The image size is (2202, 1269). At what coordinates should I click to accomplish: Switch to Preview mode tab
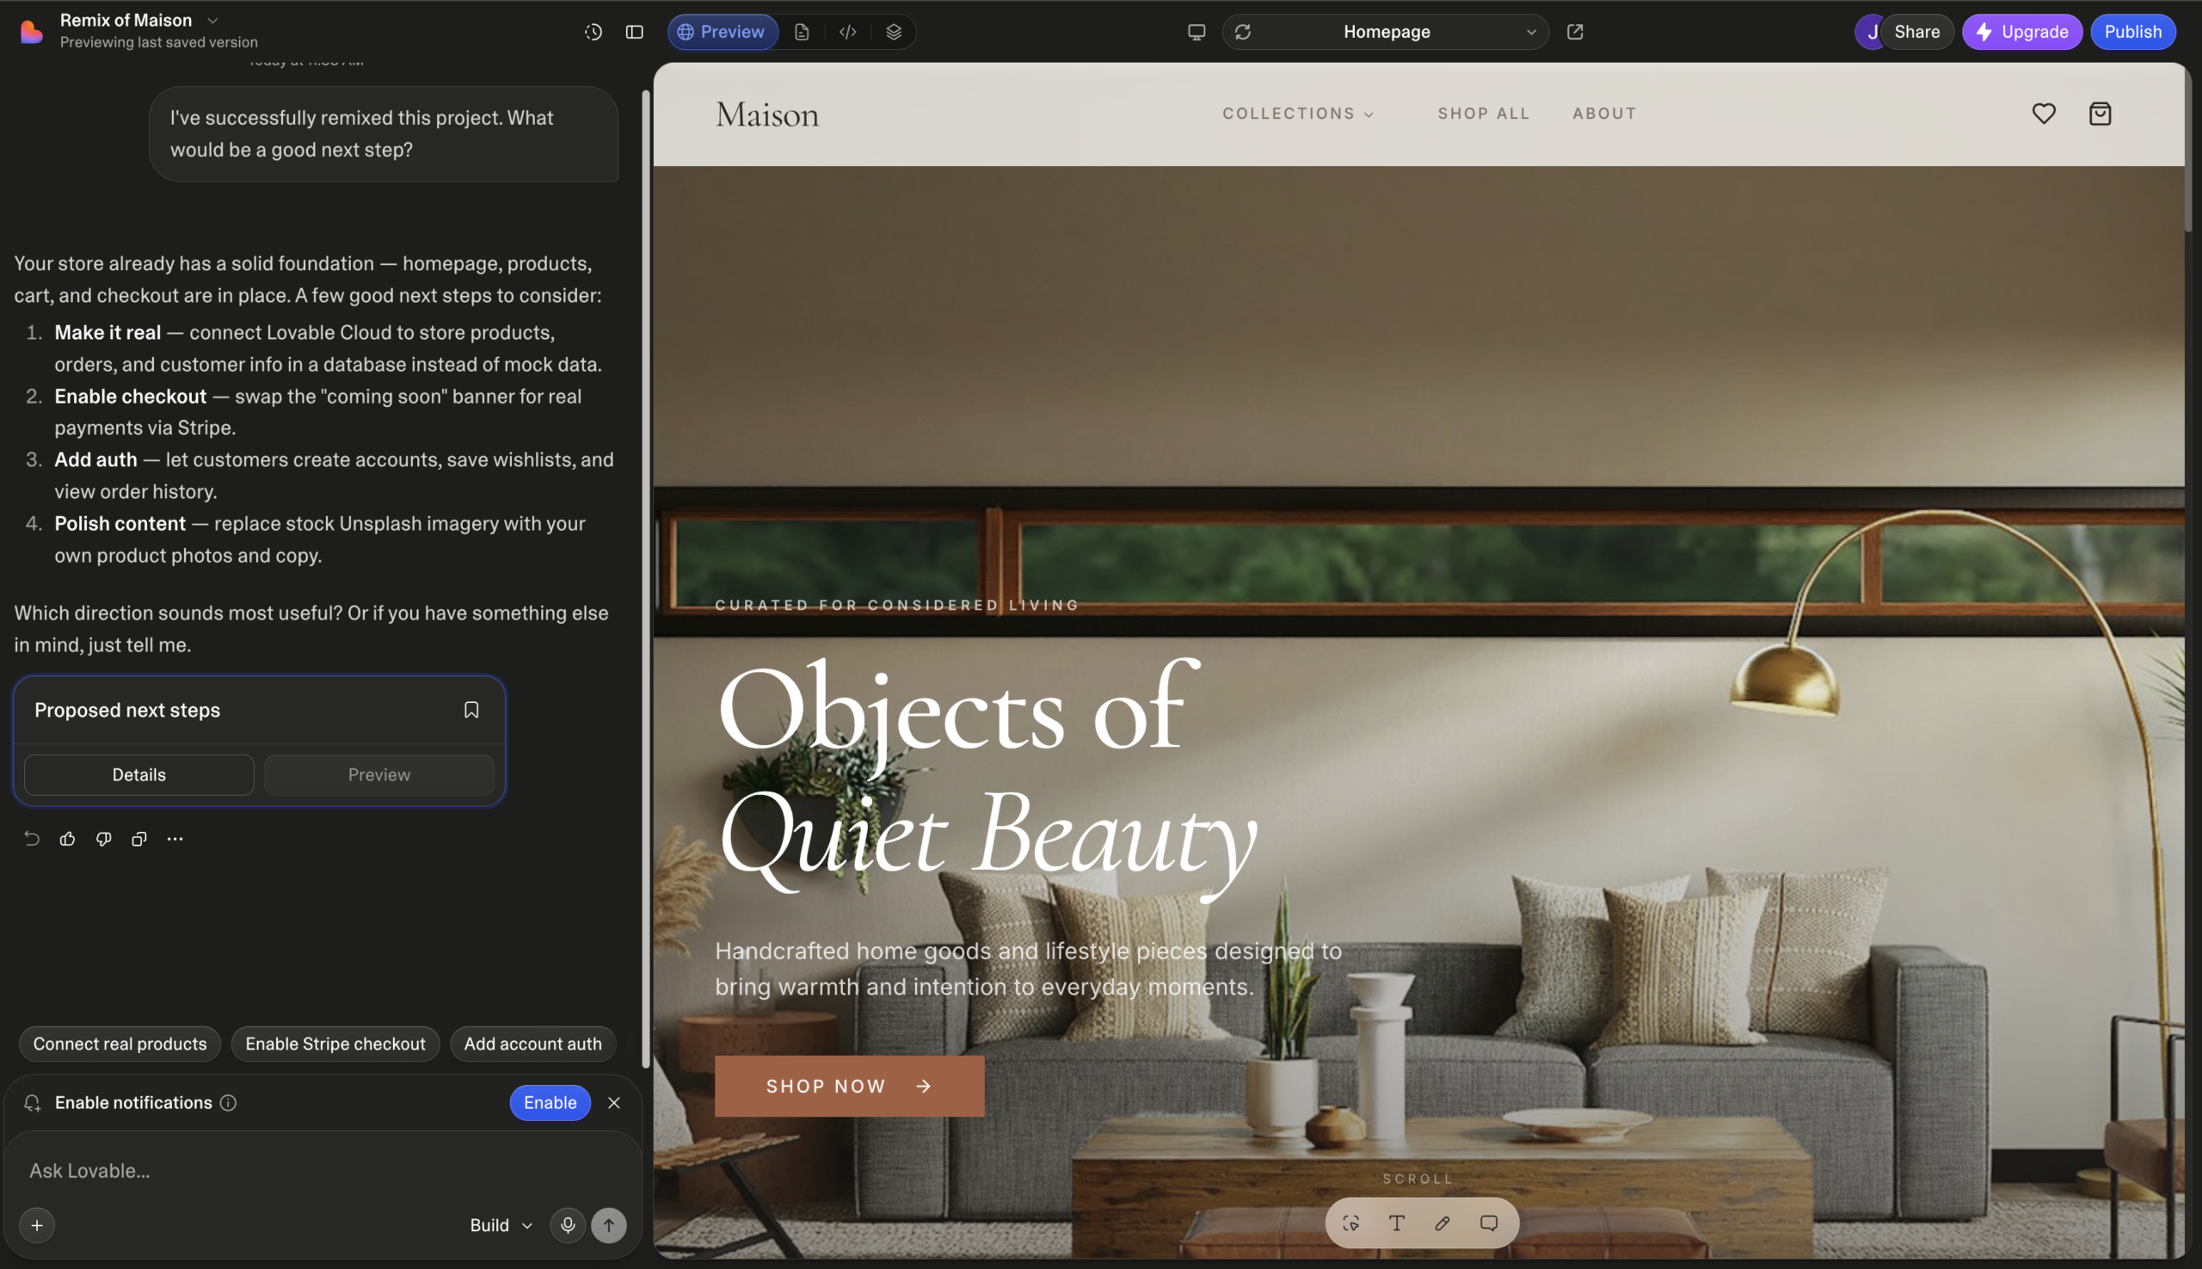coord(723,31)
